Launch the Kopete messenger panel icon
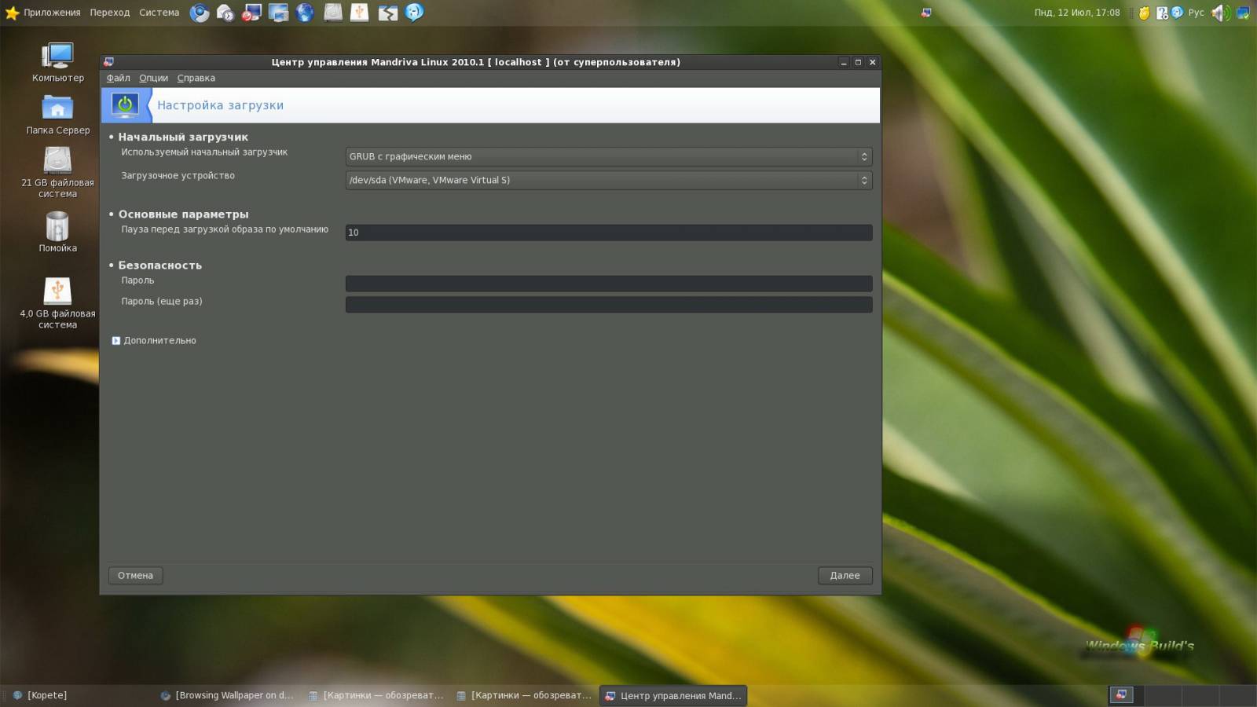The image size is (1257, 707). (414, 13)
